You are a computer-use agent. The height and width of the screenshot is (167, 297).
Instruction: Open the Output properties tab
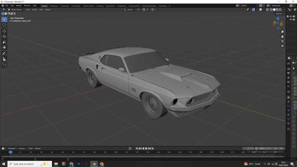click(x=288, y=73)
